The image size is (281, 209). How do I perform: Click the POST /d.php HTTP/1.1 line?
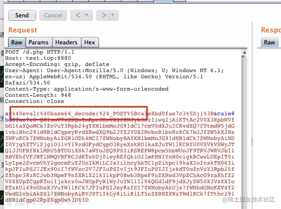tap(40, 52)
